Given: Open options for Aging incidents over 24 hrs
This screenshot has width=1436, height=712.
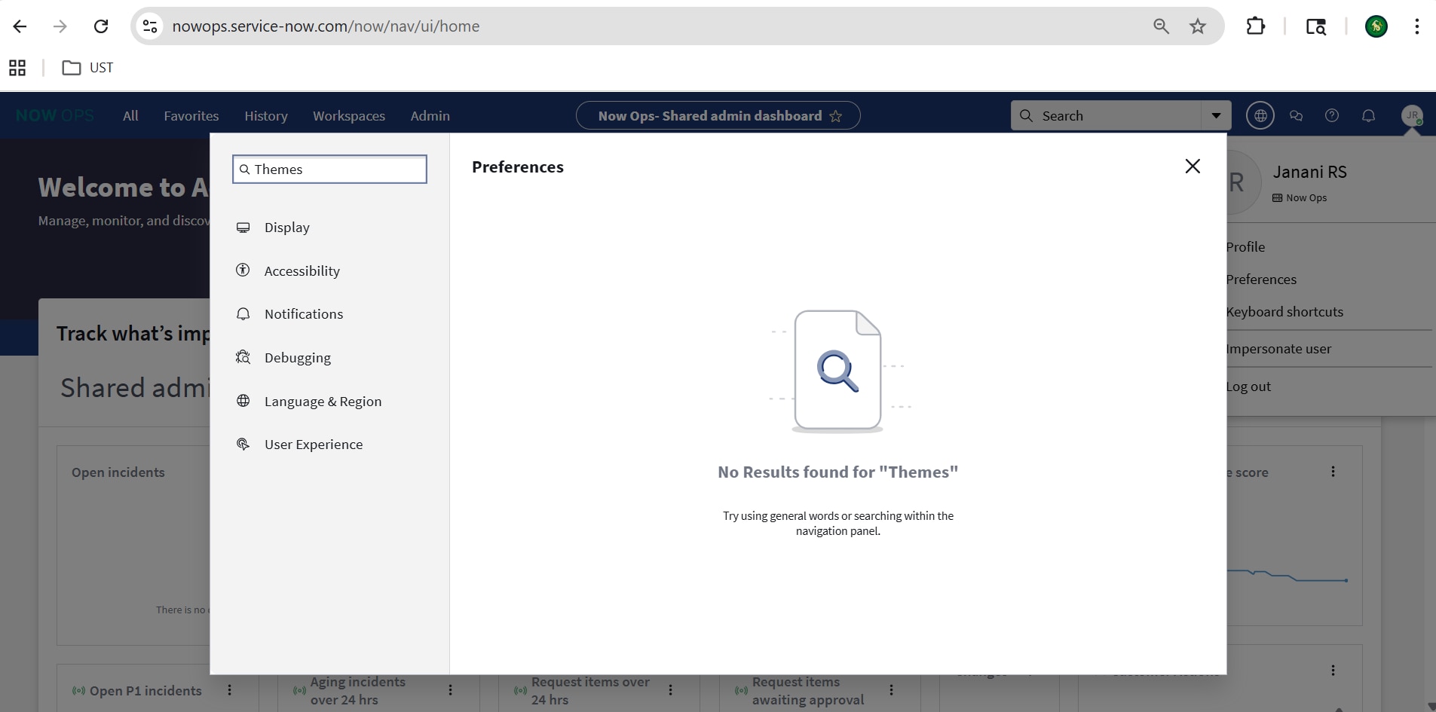Looking at the screenshot, I should [450, 690].
